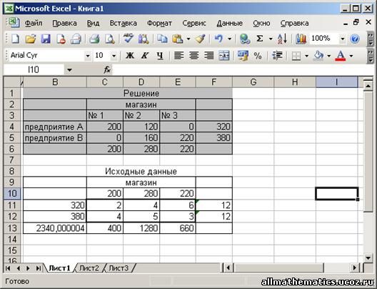
Task: Open the font size 10 dropdown
Action: [x=114, y=56]
